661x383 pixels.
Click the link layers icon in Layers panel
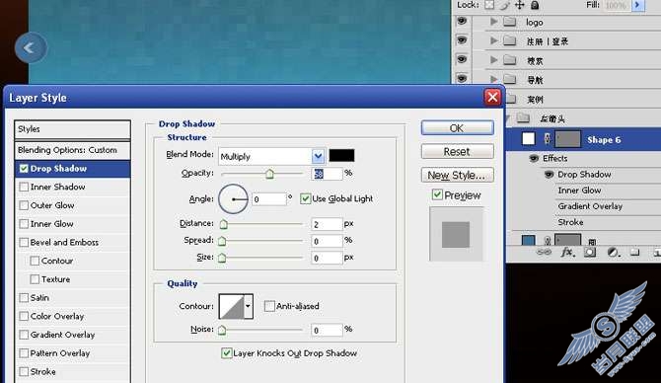(544, 253)
